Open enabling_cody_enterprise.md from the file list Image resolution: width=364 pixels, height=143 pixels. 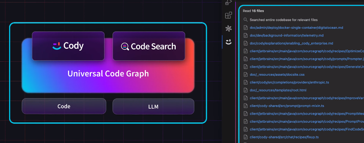[291, 43]
